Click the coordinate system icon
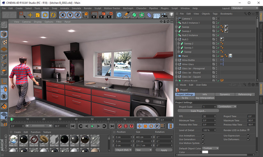The width and height of the screenshot is (263, 157). pyautogui.click(x=85, y=15)
